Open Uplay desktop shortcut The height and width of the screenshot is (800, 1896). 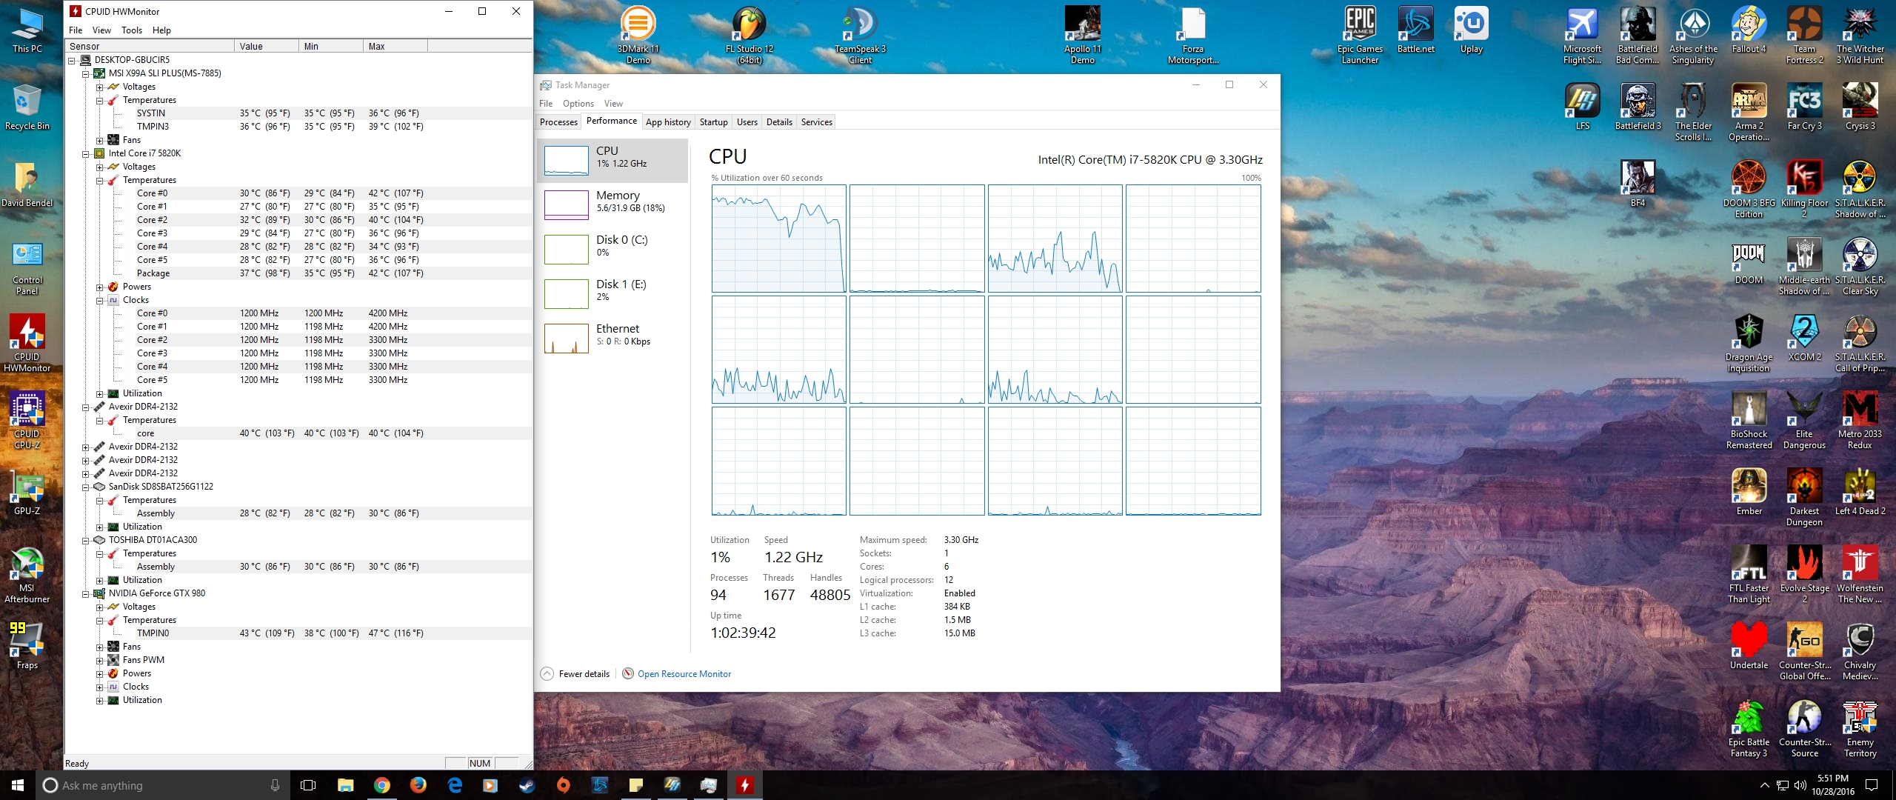coord(1471,30)
